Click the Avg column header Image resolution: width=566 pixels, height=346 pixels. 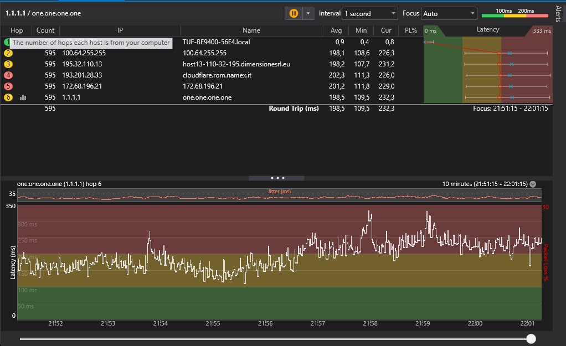pos(336,30)
